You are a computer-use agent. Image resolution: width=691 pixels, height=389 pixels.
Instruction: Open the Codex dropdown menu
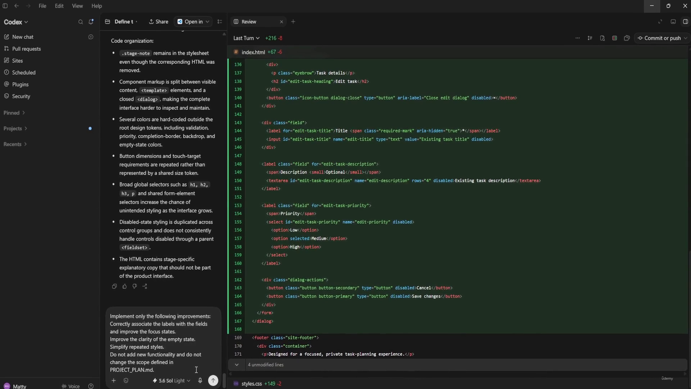(16, 22)
